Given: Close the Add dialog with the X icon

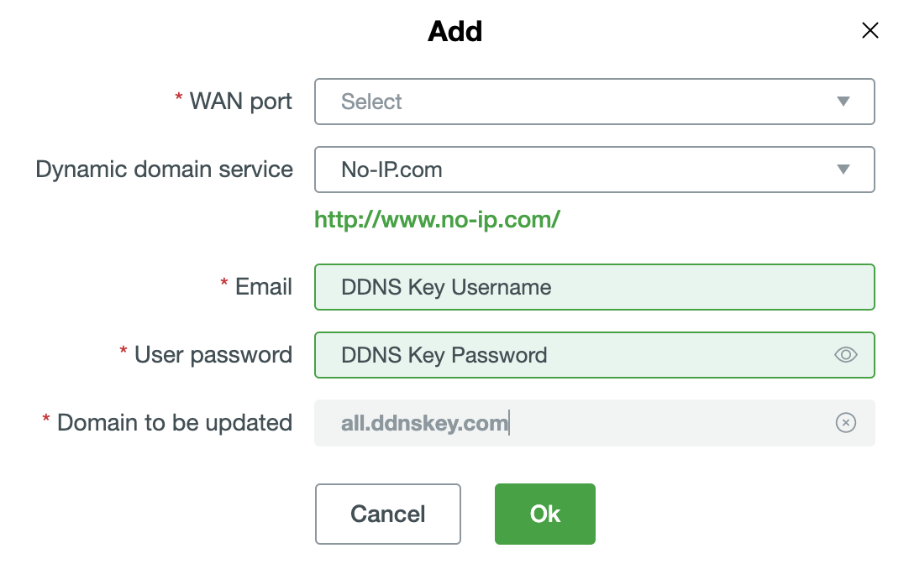Looking at the screenshot, I should coord(870,30).
